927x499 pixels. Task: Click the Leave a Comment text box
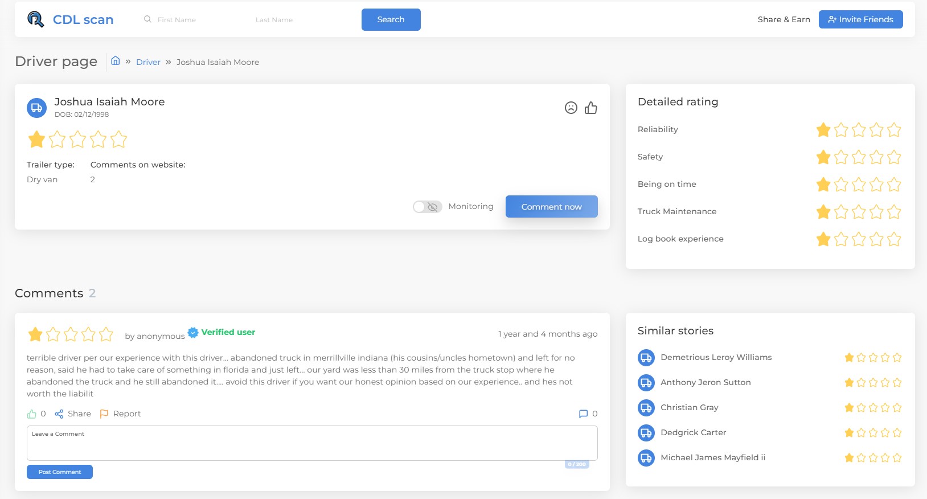(311, 443)
